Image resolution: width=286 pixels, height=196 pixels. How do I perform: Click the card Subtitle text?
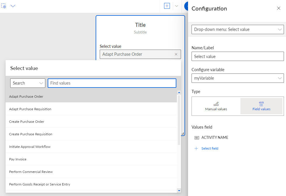(140, 32)
